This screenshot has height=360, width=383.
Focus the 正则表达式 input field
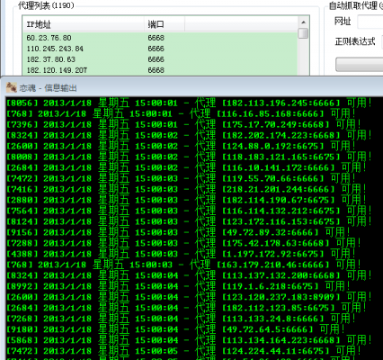click(382, 41)
